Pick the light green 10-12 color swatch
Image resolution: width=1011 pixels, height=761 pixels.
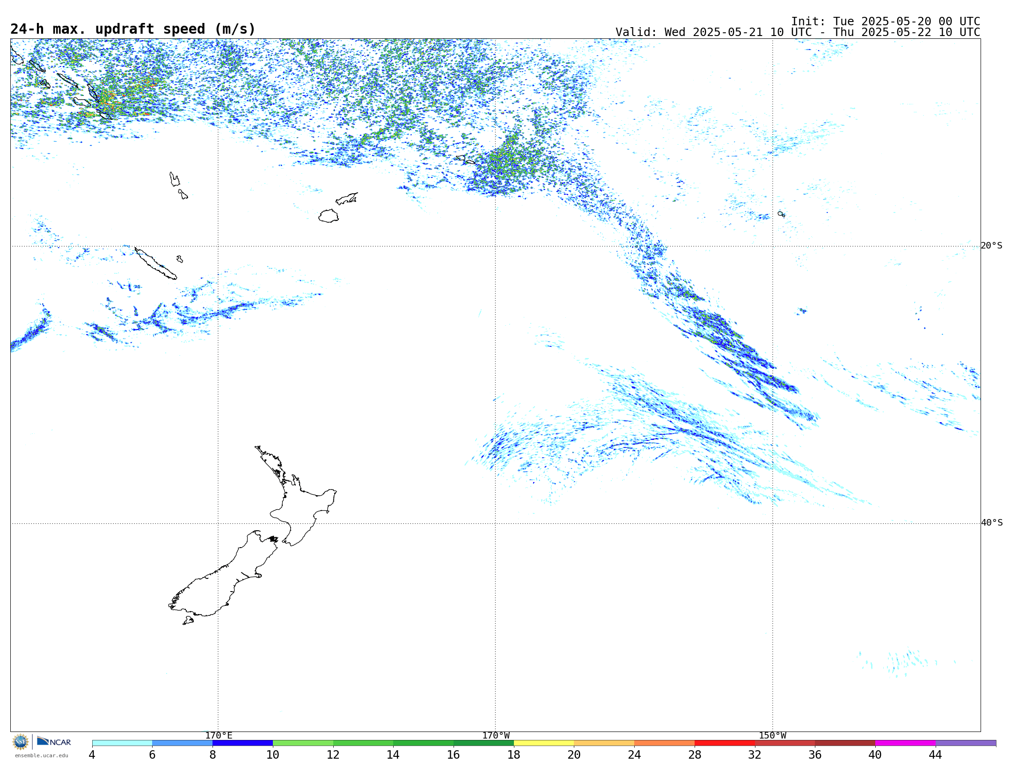coord(303,743)
